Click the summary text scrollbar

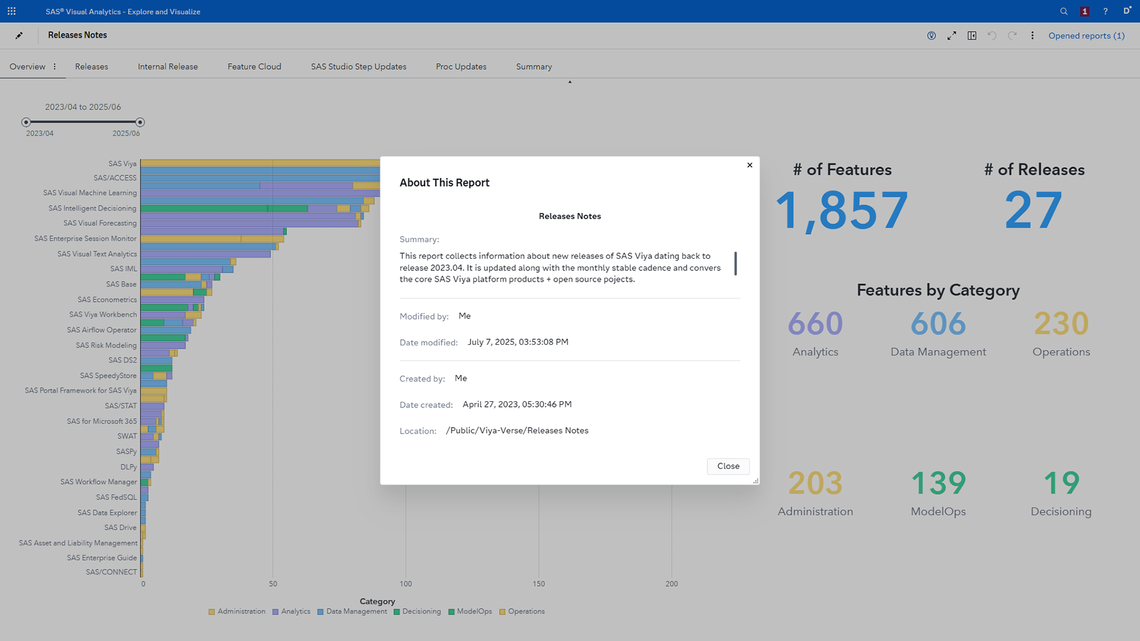[x=735, y=263]
